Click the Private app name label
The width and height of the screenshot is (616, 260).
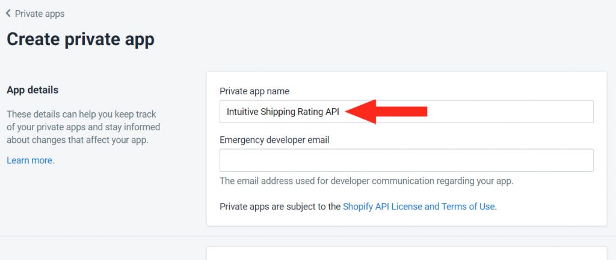(254, 91)
